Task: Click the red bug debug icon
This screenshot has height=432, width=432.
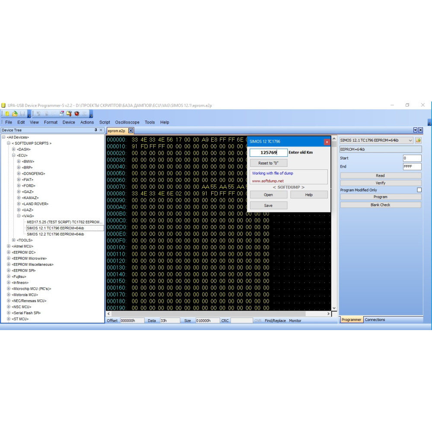Action: 76,114
